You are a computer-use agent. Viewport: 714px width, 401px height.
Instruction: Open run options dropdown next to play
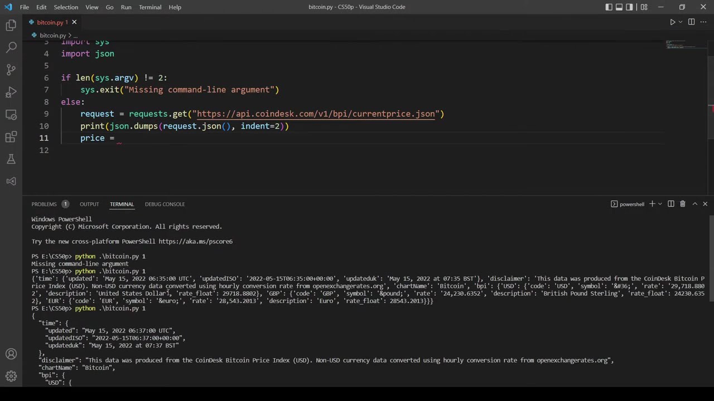pyautogui.click(x=681, y=22)
